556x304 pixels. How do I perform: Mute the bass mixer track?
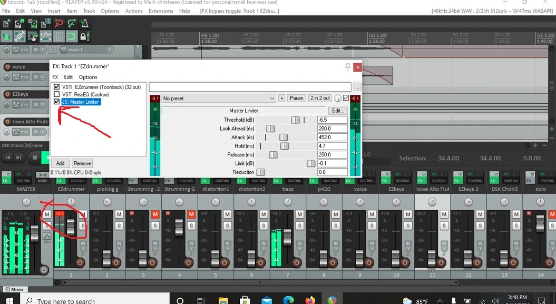300,214
